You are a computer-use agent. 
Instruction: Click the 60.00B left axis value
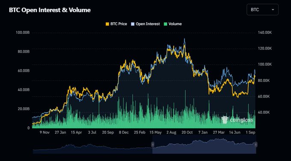24,71
